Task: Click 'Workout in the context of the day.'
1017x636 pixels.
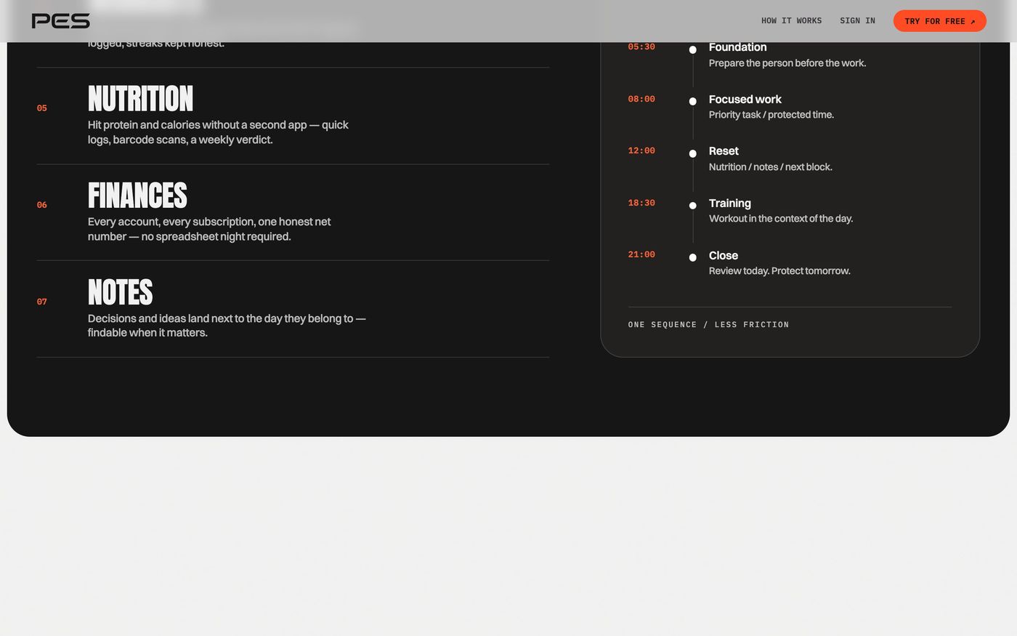Action: [781, 219]
